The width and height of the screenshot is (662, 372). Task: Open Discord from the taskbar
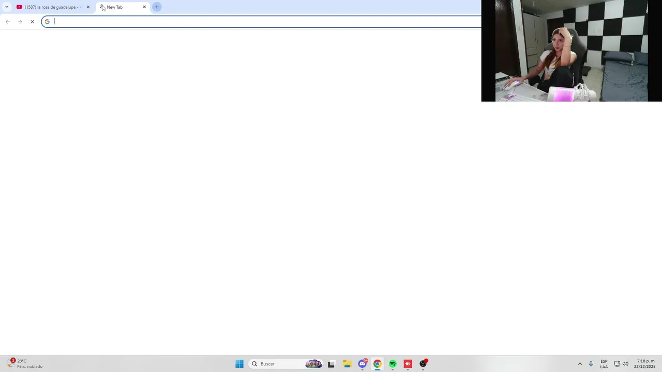(x=363, y=364)
